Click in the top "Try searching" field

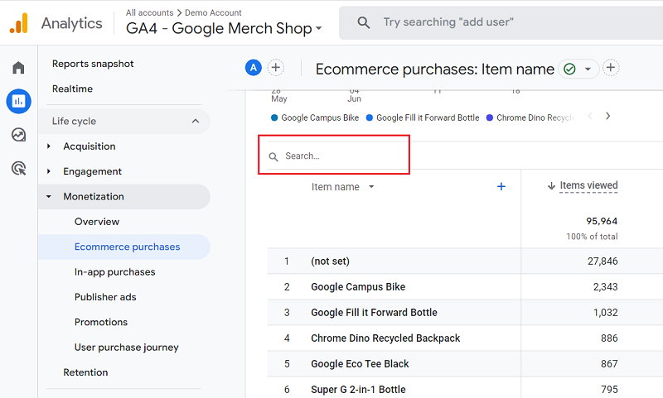tap(501, 22)
